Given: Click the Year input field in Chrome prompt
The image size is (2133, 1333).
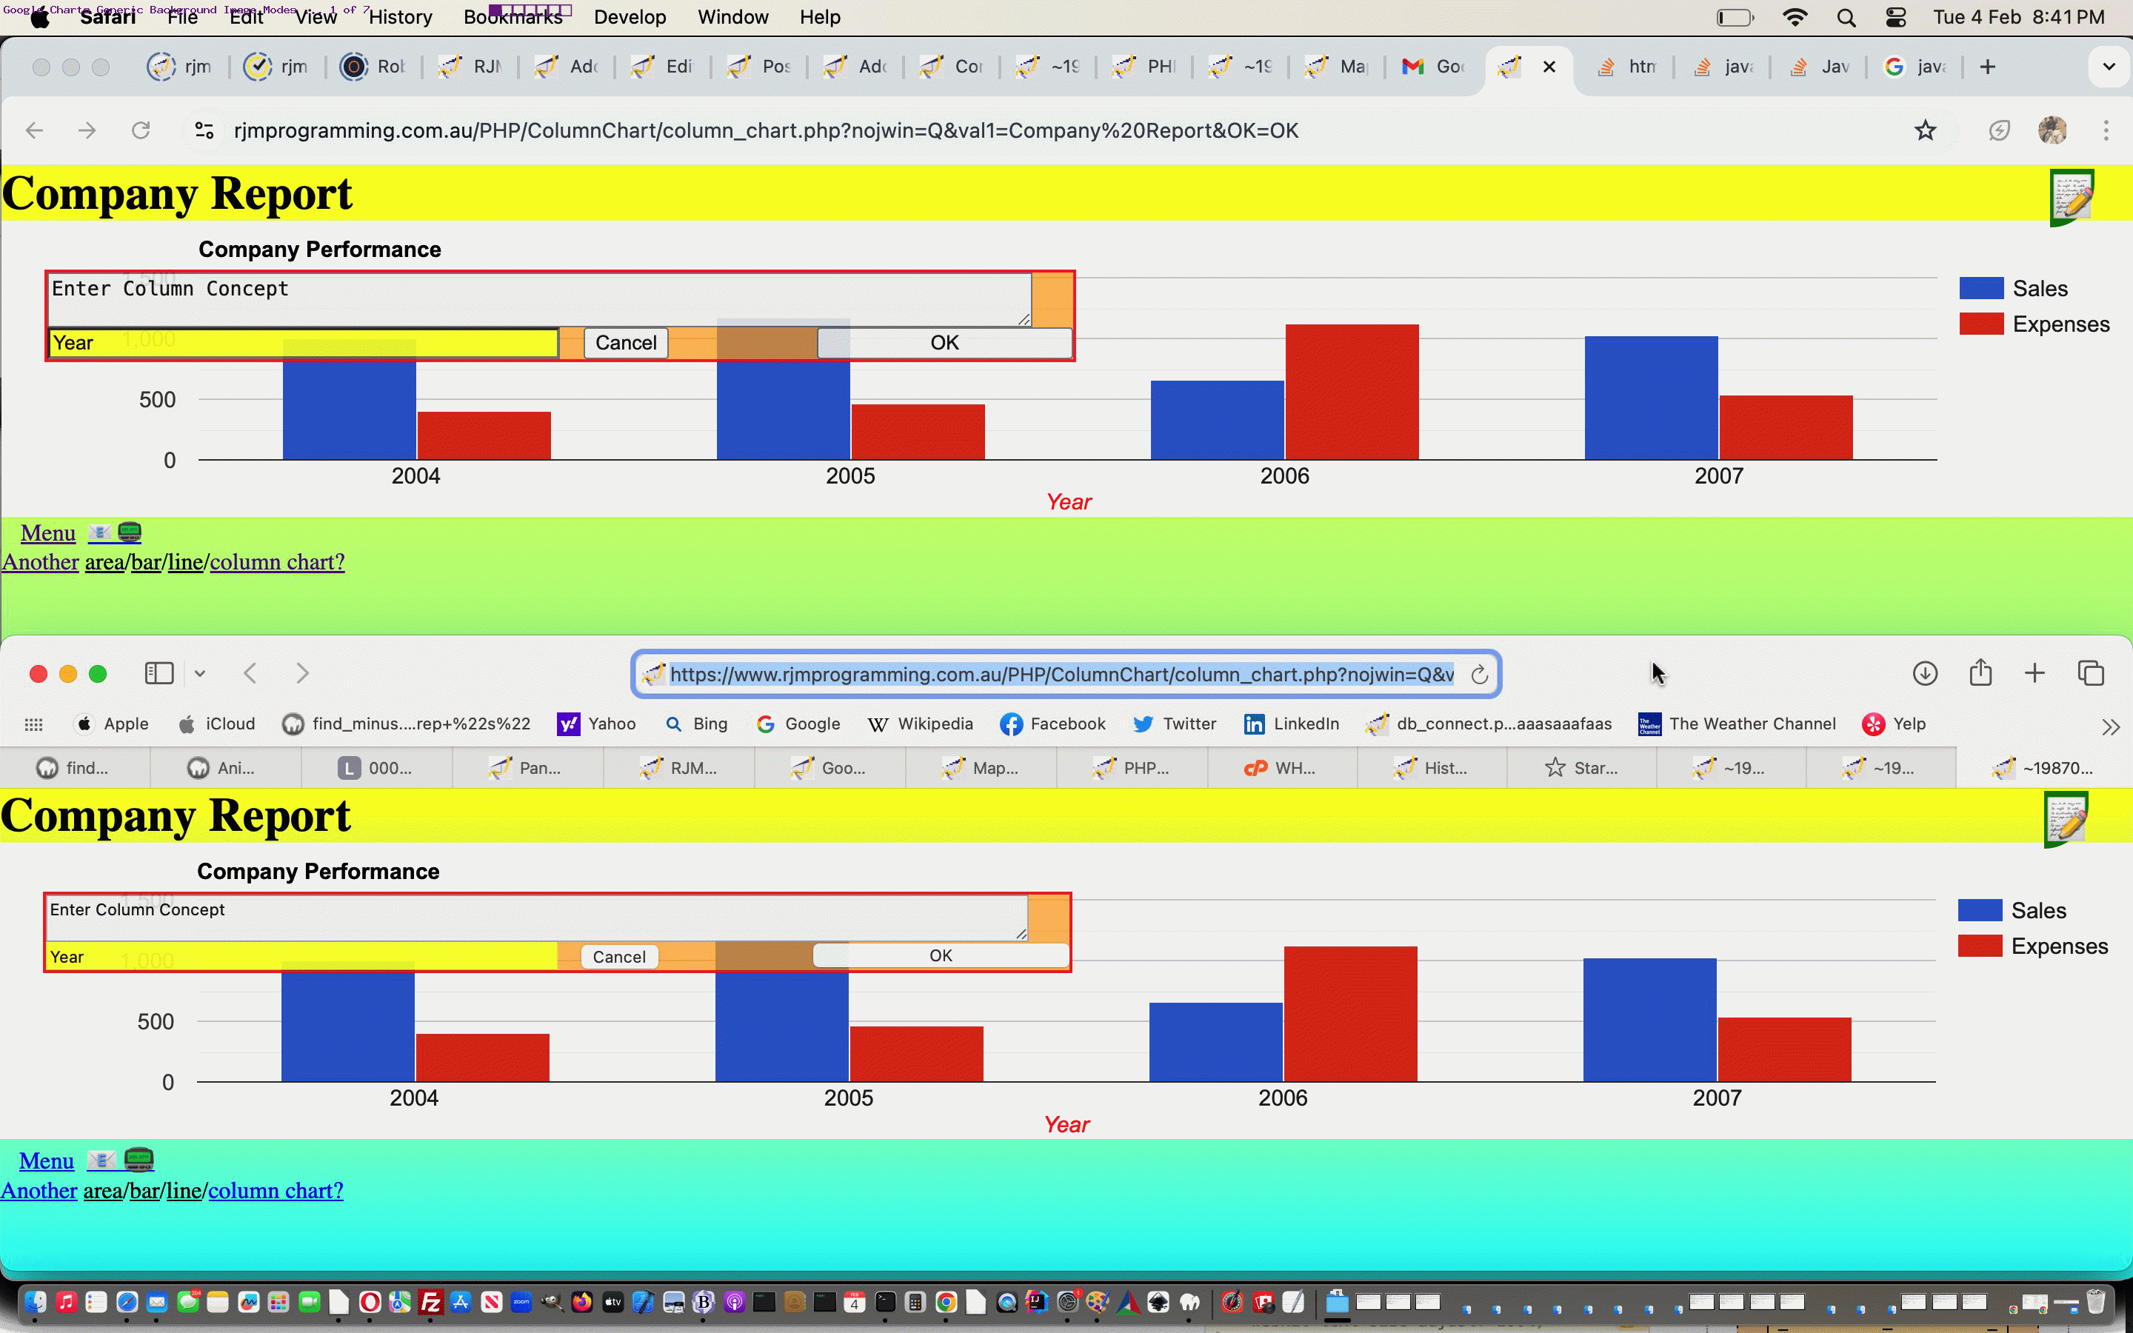Looking at the screenshot, I should click(x=303, y=343).
